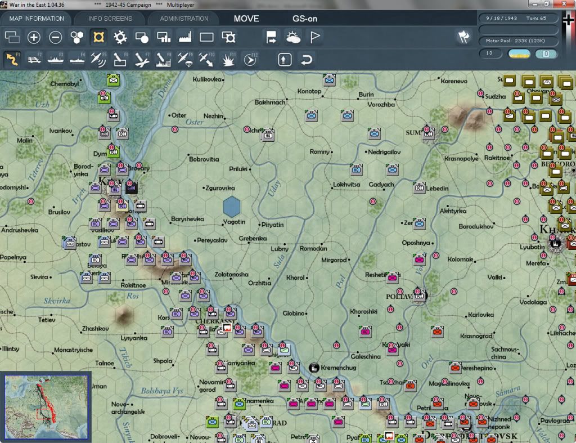Toggle the highlighted yellow unit-frame icon

pos(98,37)
